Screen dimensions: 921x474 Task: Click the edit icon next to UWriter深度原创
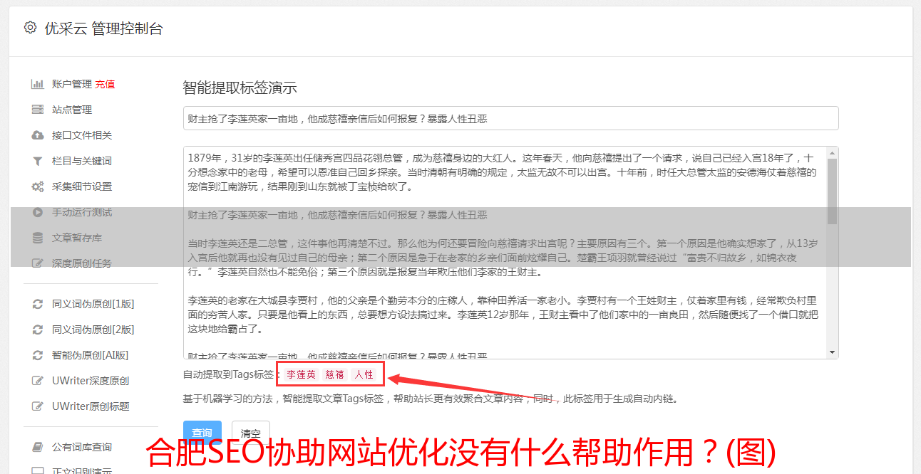tap(38, 381)
